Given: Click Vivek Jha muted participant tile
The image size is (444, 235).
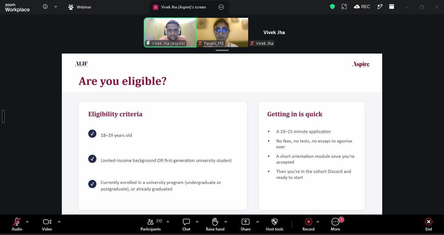Looking at the screenshot, I should coord(274,32).
